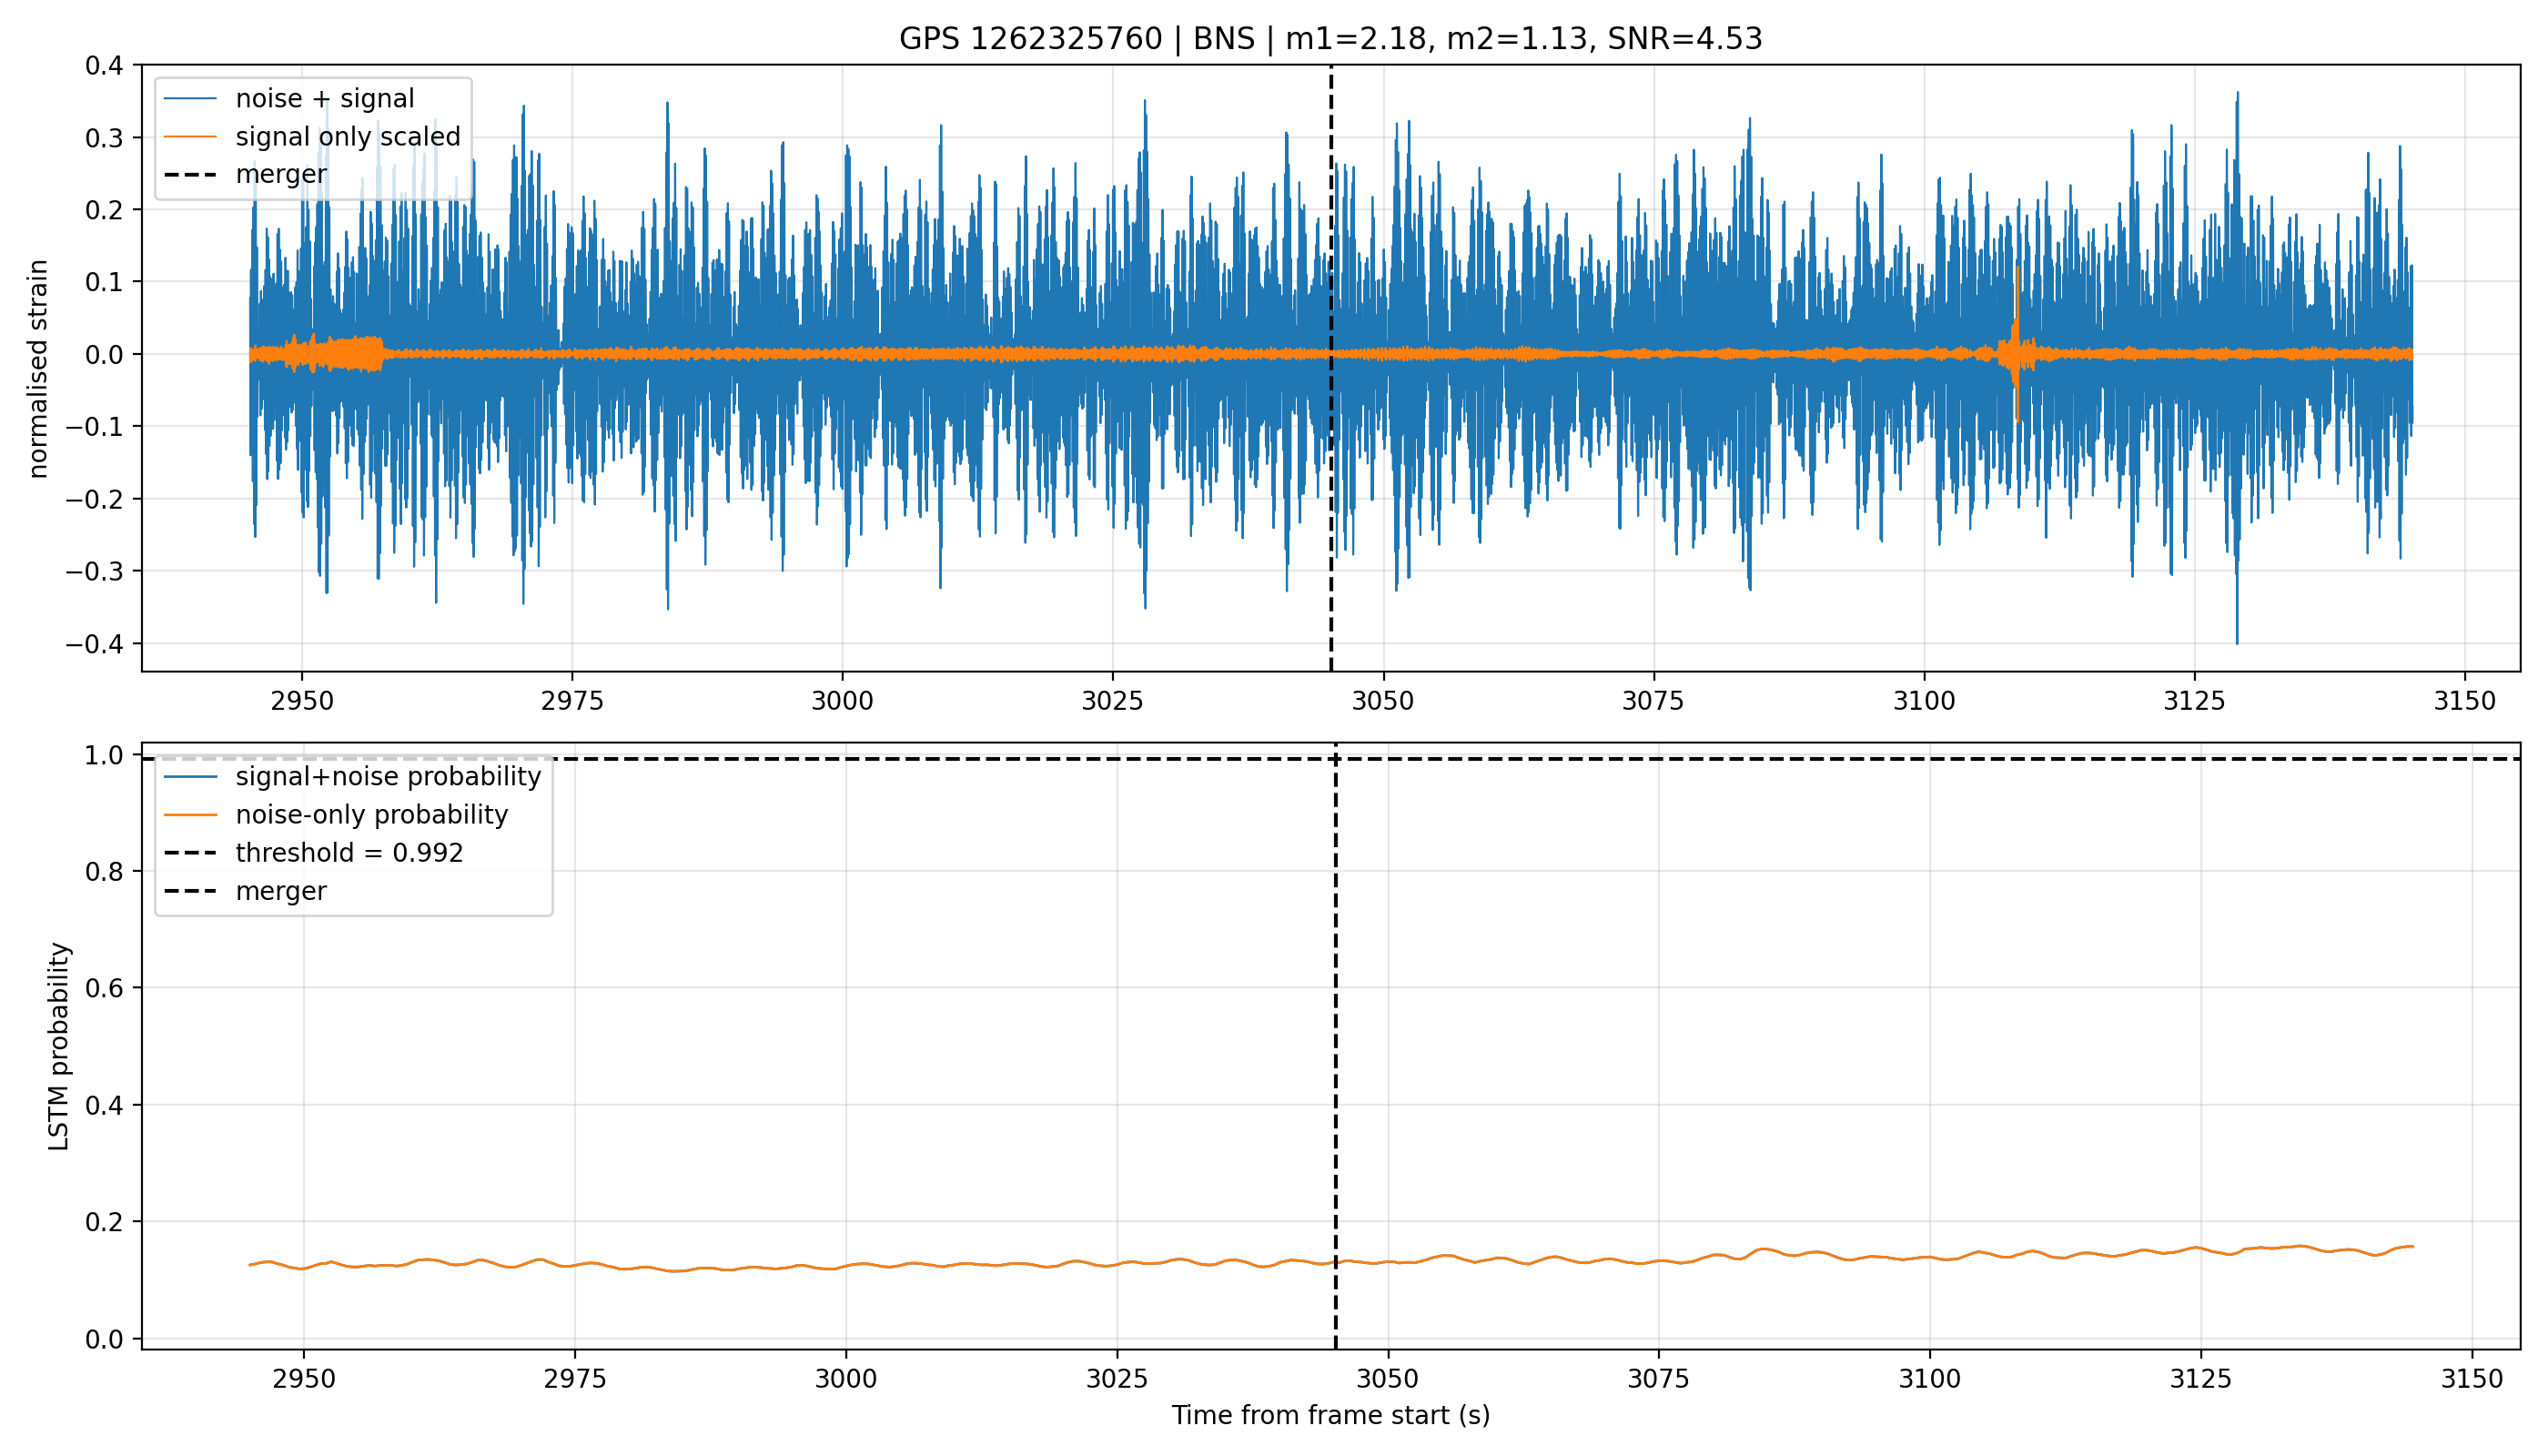Select 'signal+noise probability' legend entry
Image resolution: width=2548 pixels, height=1456 pixels.
click(388, 777)
